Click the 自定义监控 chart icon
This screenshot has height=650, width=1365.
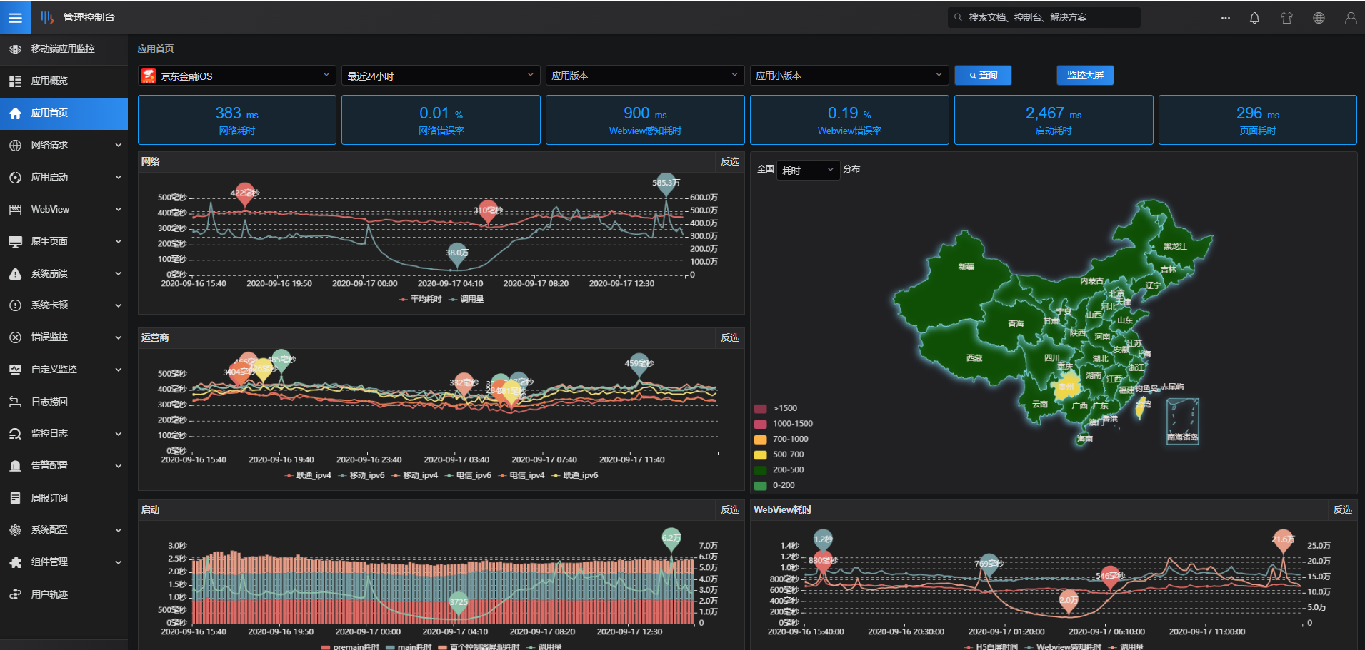click(15, 370)
